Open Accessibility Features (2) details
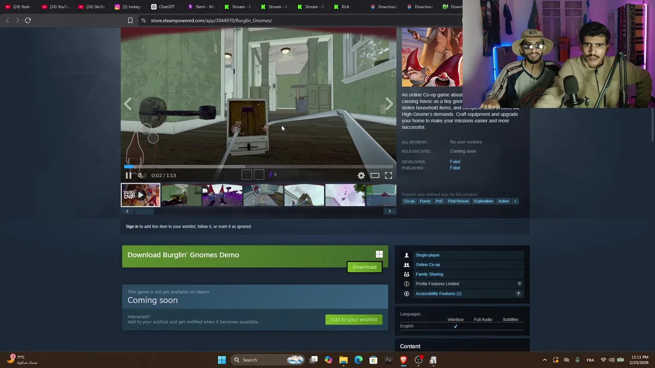655x368 pixels. (439, 293)
